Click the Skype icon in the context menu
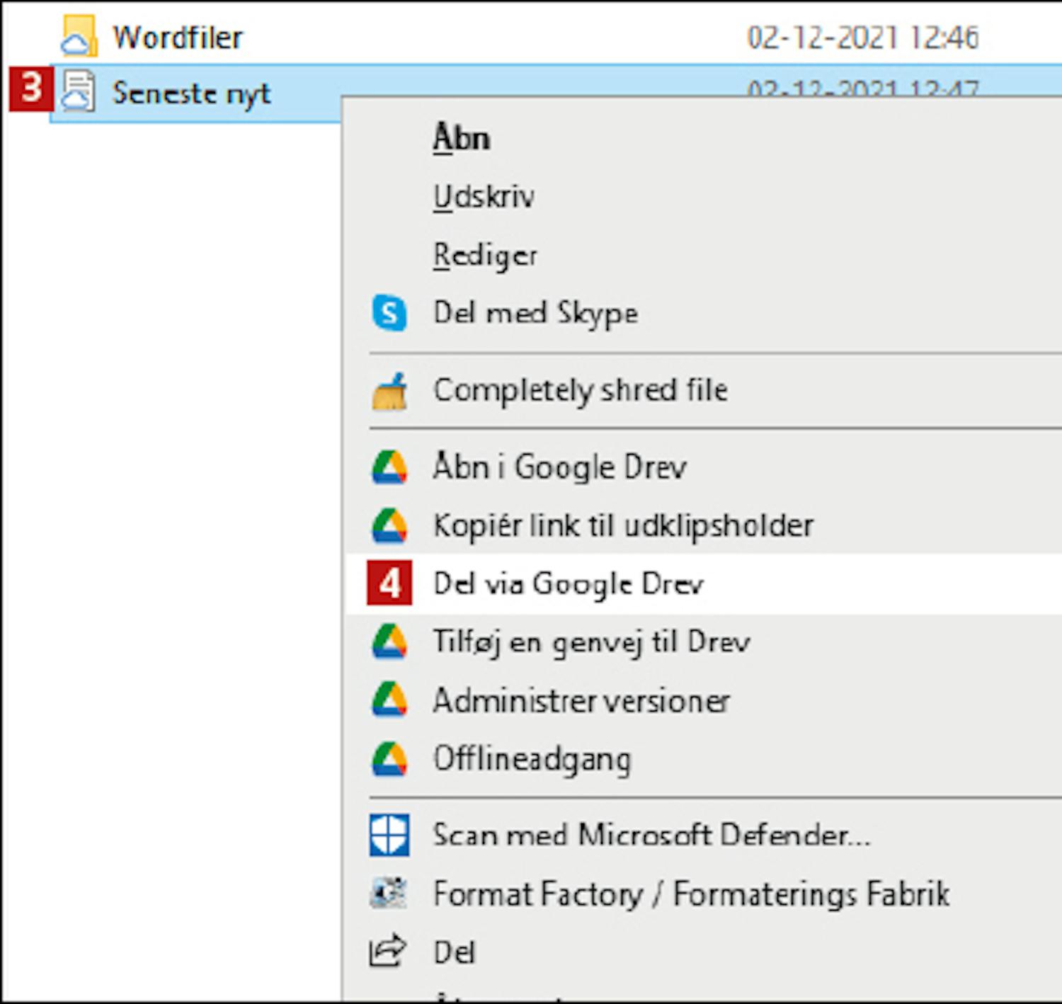Screen dimensions: 1062x1004 (389, 312)
